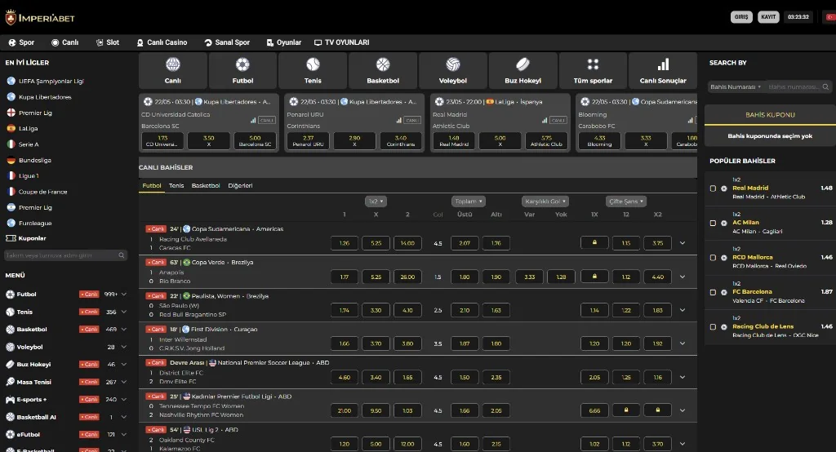This screenshot has width=836, height=452.
Task: Open Ligue 1 in top leagues
Action: pos(22,176)
